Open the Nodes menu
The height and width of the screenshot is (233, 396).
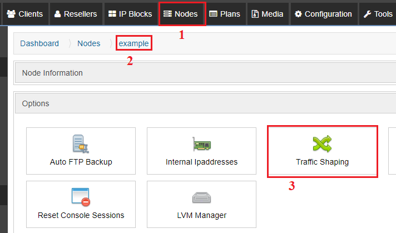coord(181,14)
